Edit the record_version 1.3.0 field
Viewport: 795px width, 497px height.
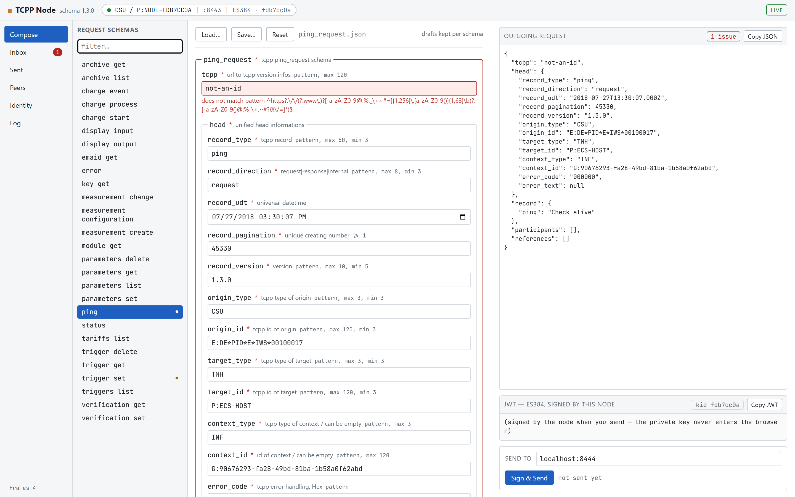339,280
